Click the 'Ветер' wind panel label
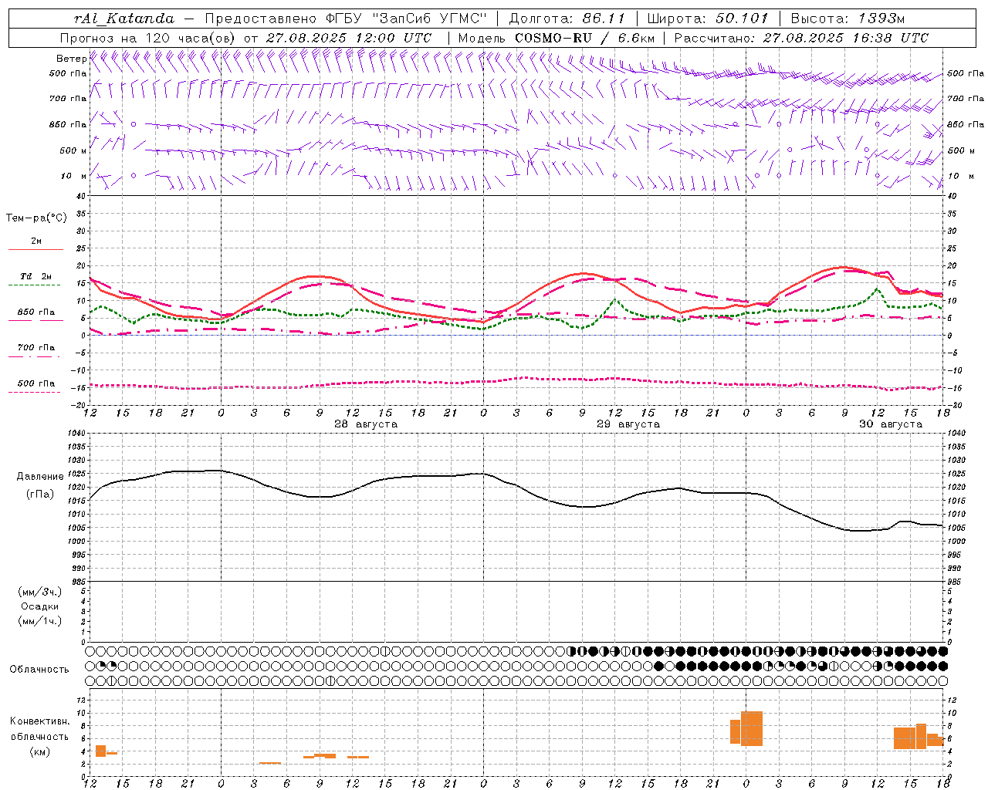Screen dimensions: 988x790 (72, 59)
